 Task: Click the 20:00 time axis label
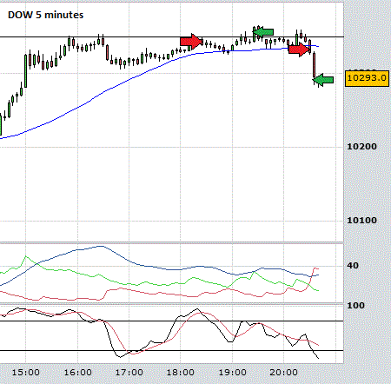pyautogui.click(x=283, y=373)
